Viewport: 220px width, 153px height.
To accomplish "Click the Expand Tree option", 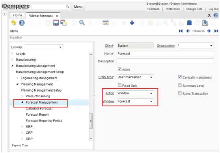I will point(20,146).
